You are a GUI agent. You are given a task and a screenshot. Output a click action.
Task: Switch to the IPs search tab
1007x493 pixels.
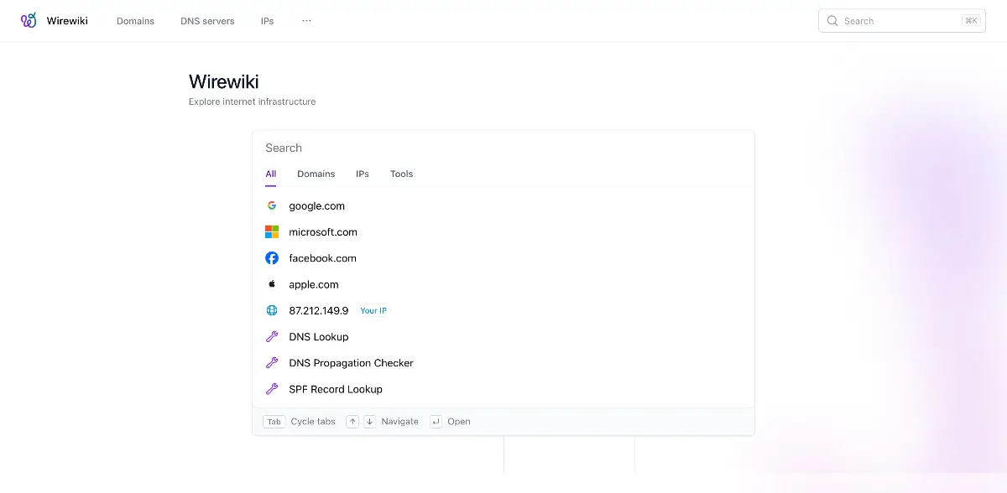point(363,174)
